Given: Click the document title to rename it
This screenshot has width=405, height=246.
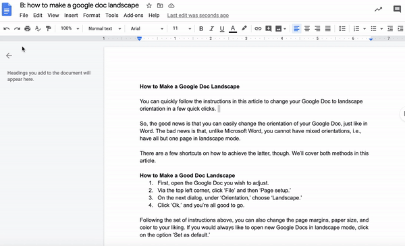Looking at the screenshot, I should [x=79, y=5].
